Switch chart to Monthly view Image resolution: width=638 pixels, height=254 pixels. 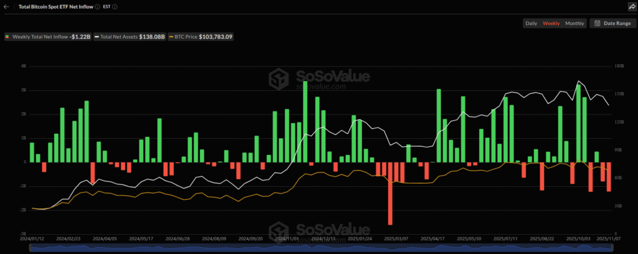coord(574,23)
